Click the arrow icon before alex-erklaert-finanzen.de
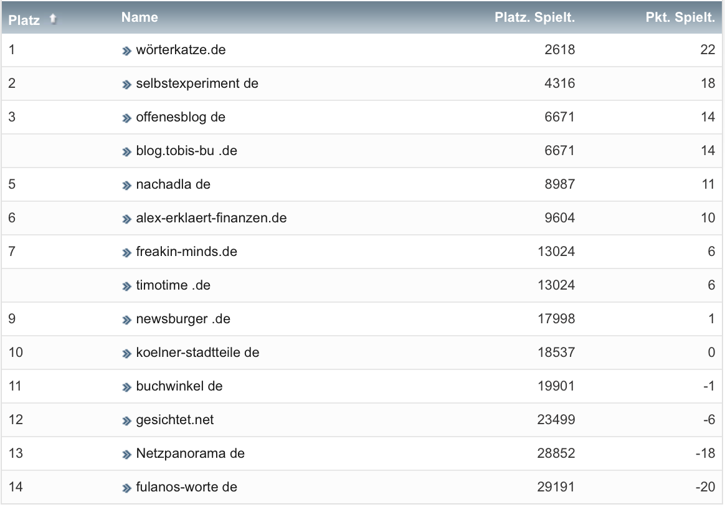Image resolution: width=725 pixels, height=507 pixels. point(126,219)
